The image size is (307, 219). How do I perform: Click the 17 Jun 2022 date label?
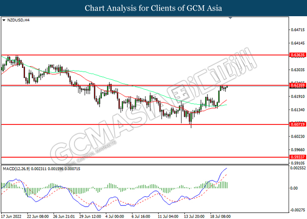[11, 216]
